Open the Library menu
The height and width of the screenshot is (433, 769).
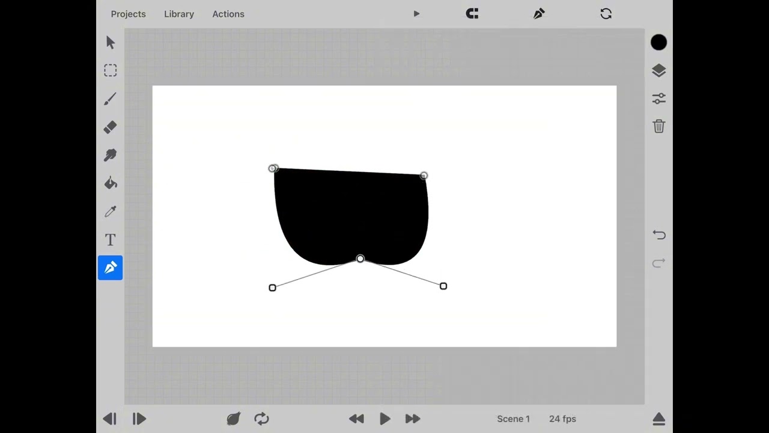pos(179,14)
